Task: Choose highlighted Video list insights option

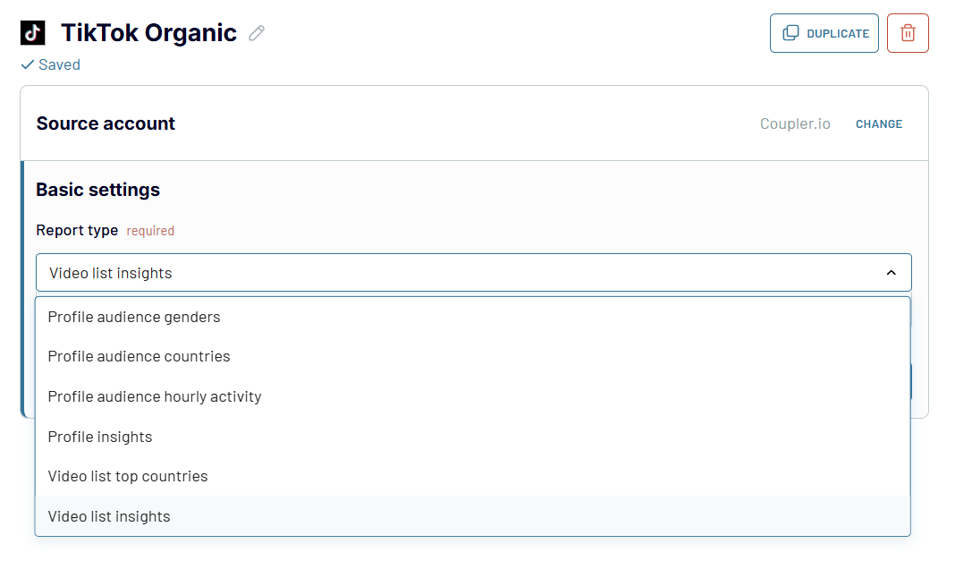Action: [x=473, y=516]
